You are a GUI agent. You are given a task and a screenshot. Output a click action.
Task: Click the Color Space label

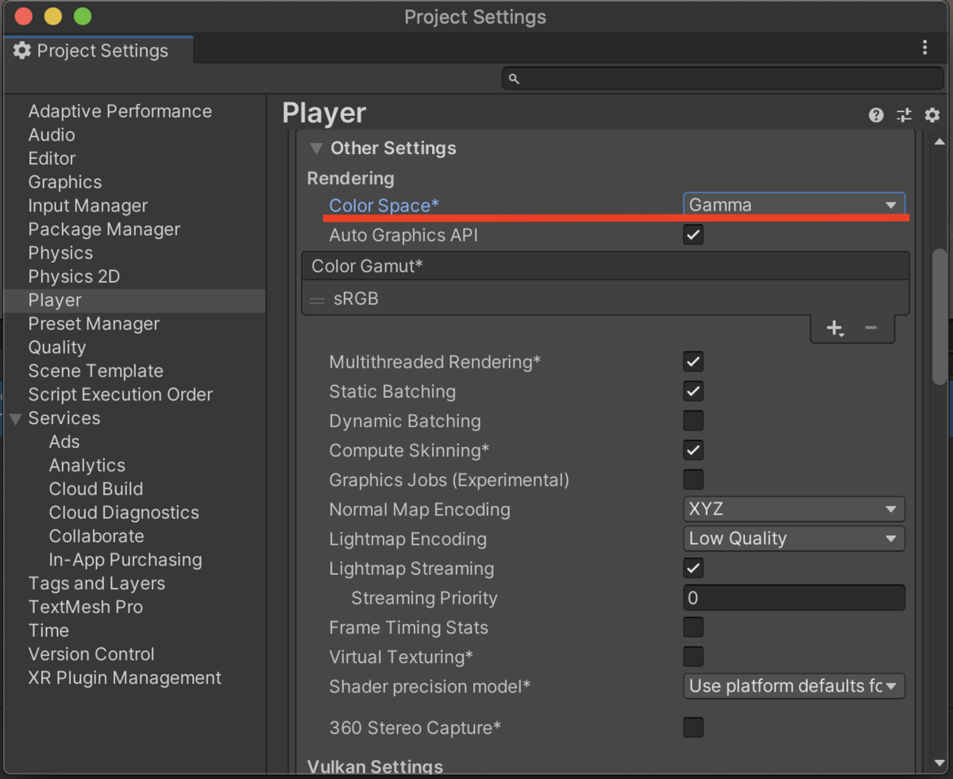[x=384, y=206]
